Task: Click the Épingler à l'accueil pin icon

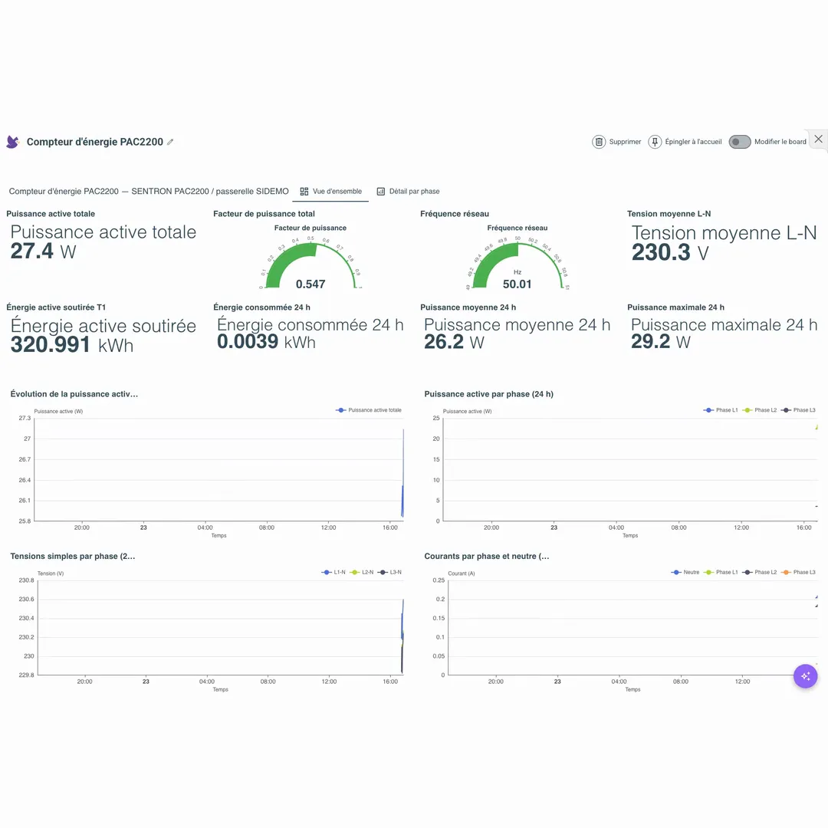Action: pyautogui.click(x=655, y=142)
